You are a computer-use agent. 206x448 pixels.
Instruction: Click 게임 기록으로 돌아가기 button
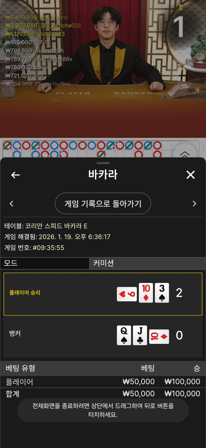pos(103,203)
